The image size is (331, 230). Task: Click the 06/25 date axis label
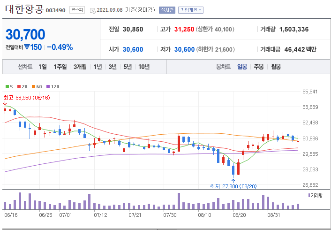point(45,215)
